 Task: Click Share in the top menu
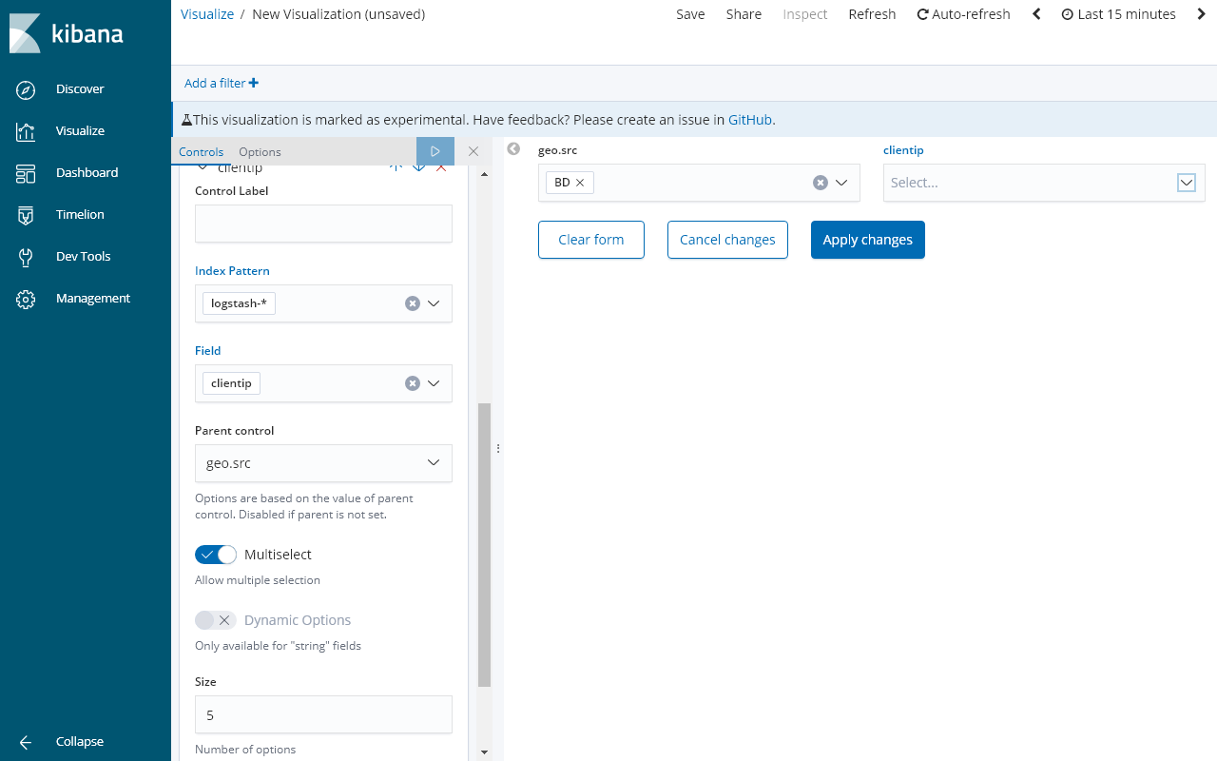tap(744, 14)
